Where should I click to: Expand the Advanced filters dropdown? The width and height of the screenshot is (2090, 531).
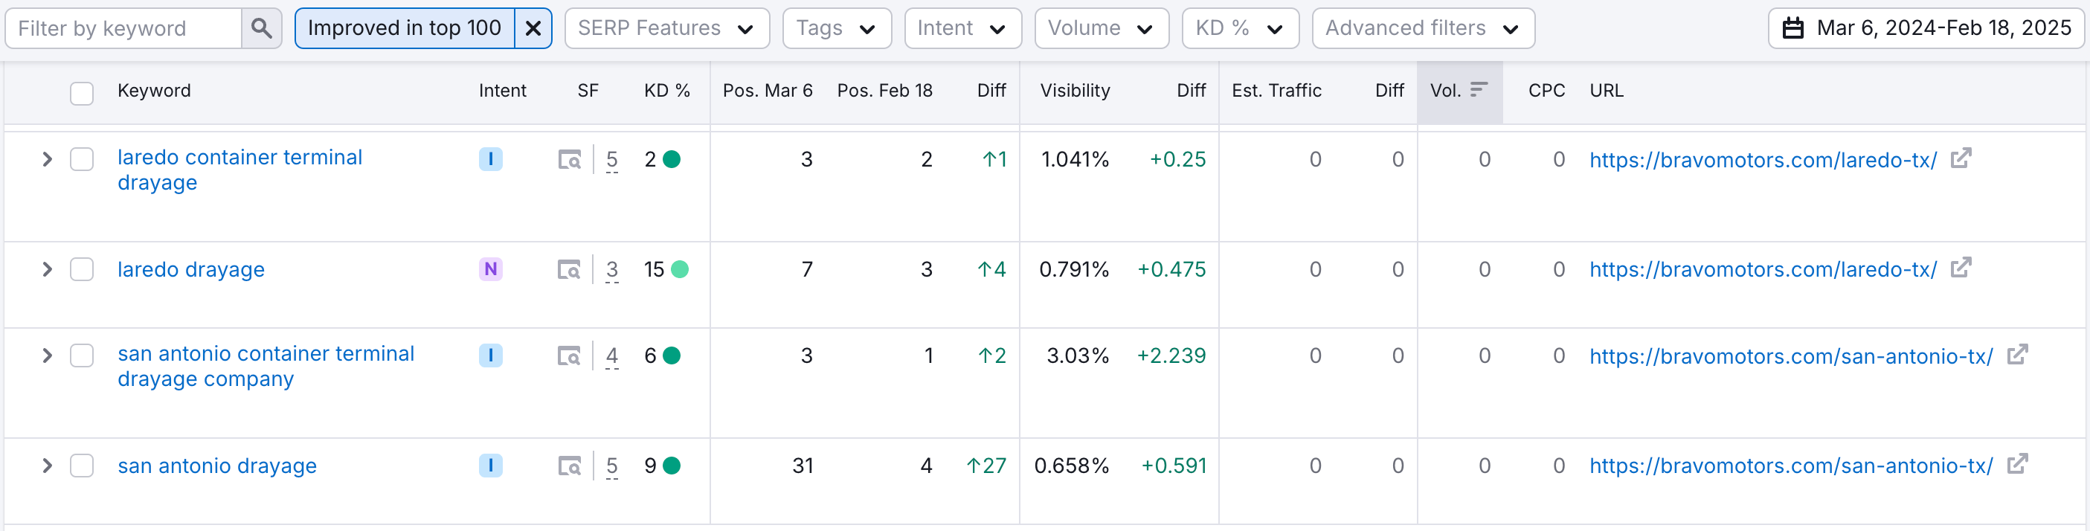(x=1421, y=28)
